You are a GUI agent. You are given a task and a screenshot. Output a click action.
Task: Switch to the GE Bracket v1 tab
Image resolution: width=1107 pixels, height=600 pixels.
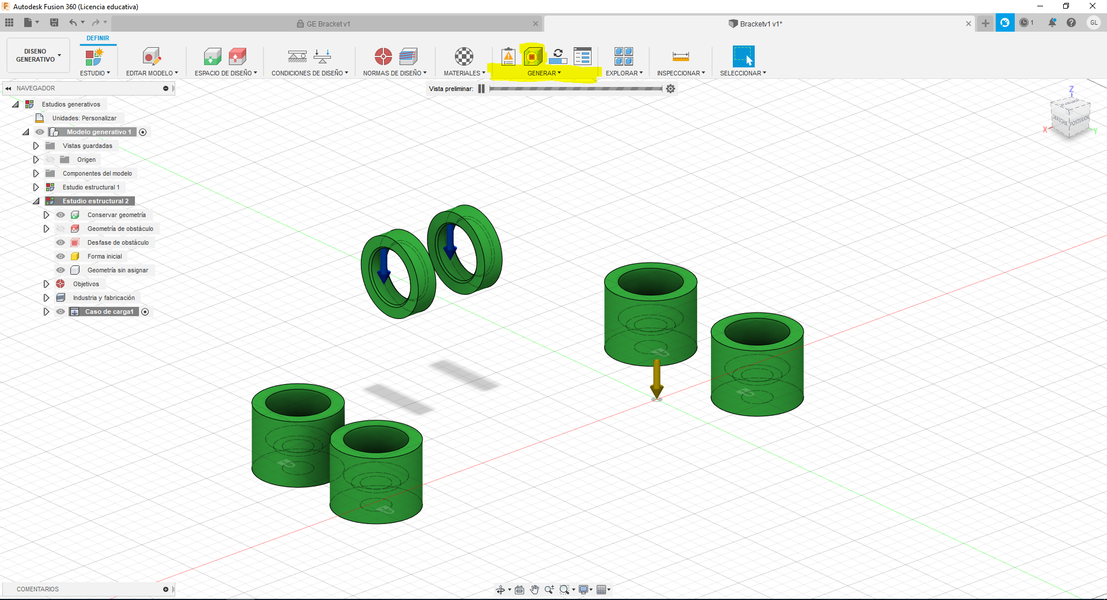[327, 24]
